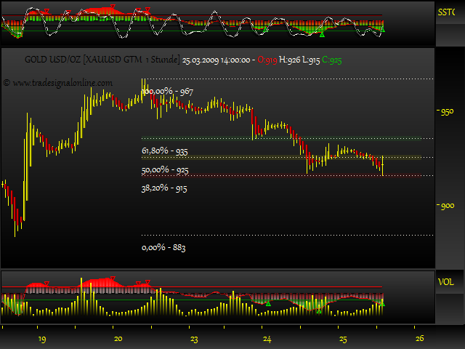
Task: Click date 26 on time axis
Action: [419, 340]
